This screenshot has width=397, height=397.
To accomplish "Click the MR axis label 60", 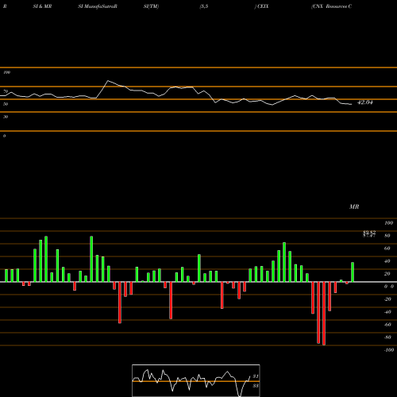I will [387, 249].
